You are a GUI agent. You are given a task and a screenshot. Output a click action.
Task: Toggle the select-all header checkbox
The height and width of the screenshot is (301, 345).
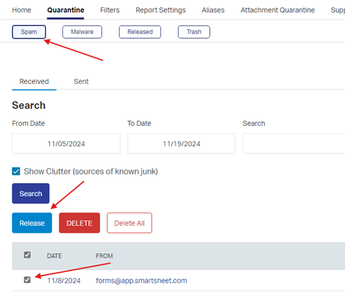[28, 255]
